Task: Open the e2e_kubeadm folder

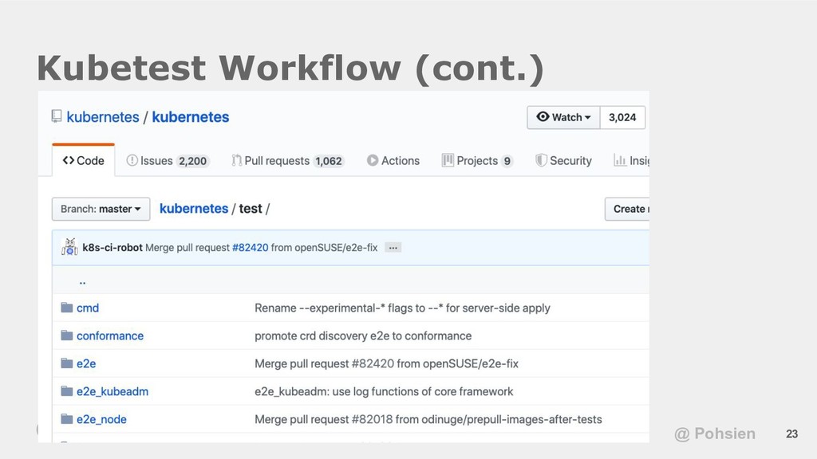Action: (x=112, y=391)
